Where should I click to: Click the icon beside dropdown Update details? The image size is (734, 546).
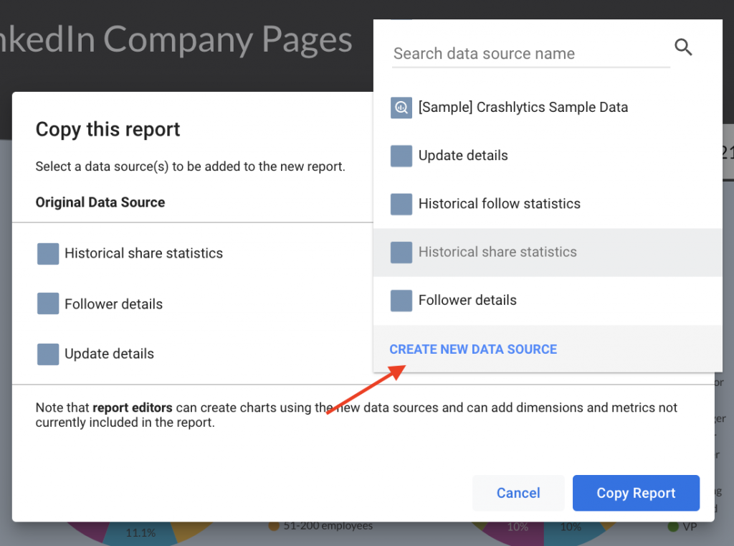401,156
